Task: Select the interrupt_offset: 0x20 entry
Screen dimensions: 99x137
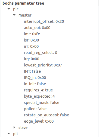Action: click(x=44, y=21)
